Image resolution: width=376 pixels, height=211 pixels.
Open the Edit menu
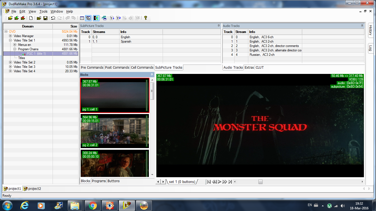click(22, 12)
